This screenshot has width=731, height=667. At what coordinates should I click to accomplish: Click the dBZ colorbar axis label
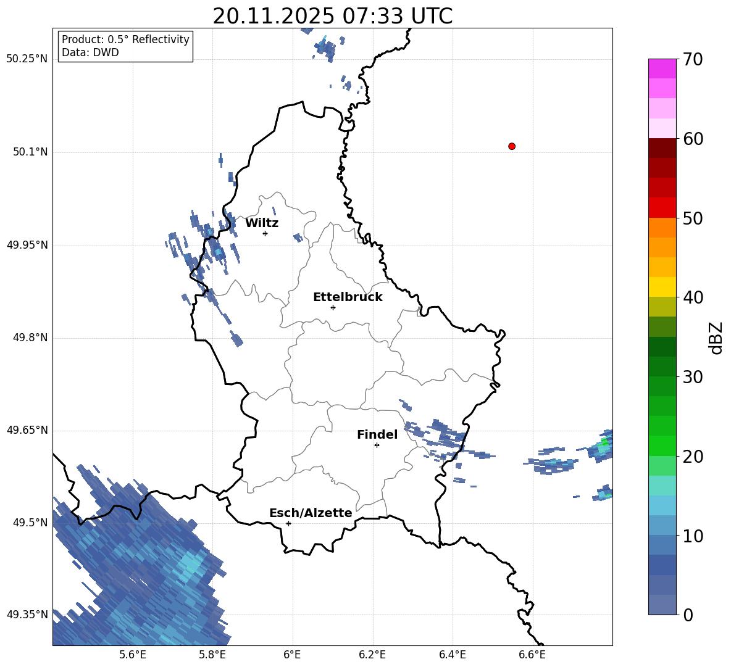click(x=716, y=338)
